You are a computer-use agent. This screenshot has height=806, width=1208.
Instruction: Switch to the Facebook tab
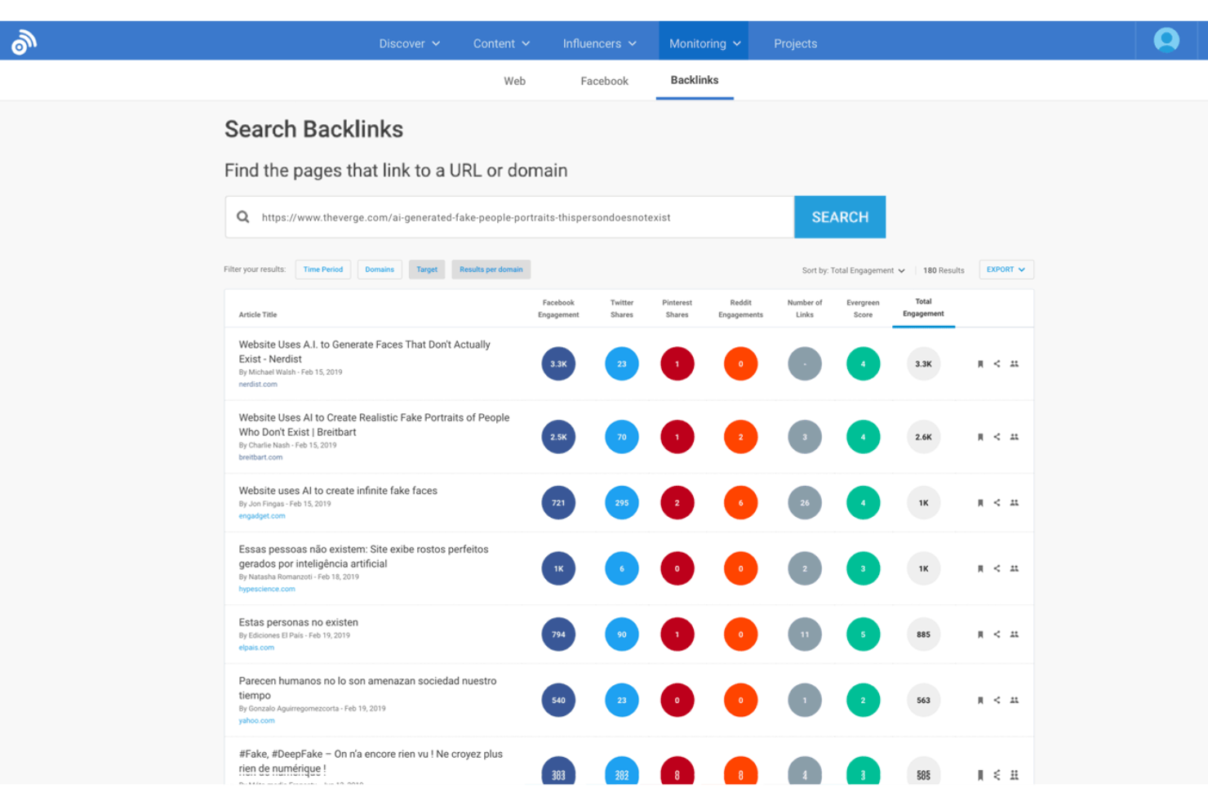pos(604,81)
